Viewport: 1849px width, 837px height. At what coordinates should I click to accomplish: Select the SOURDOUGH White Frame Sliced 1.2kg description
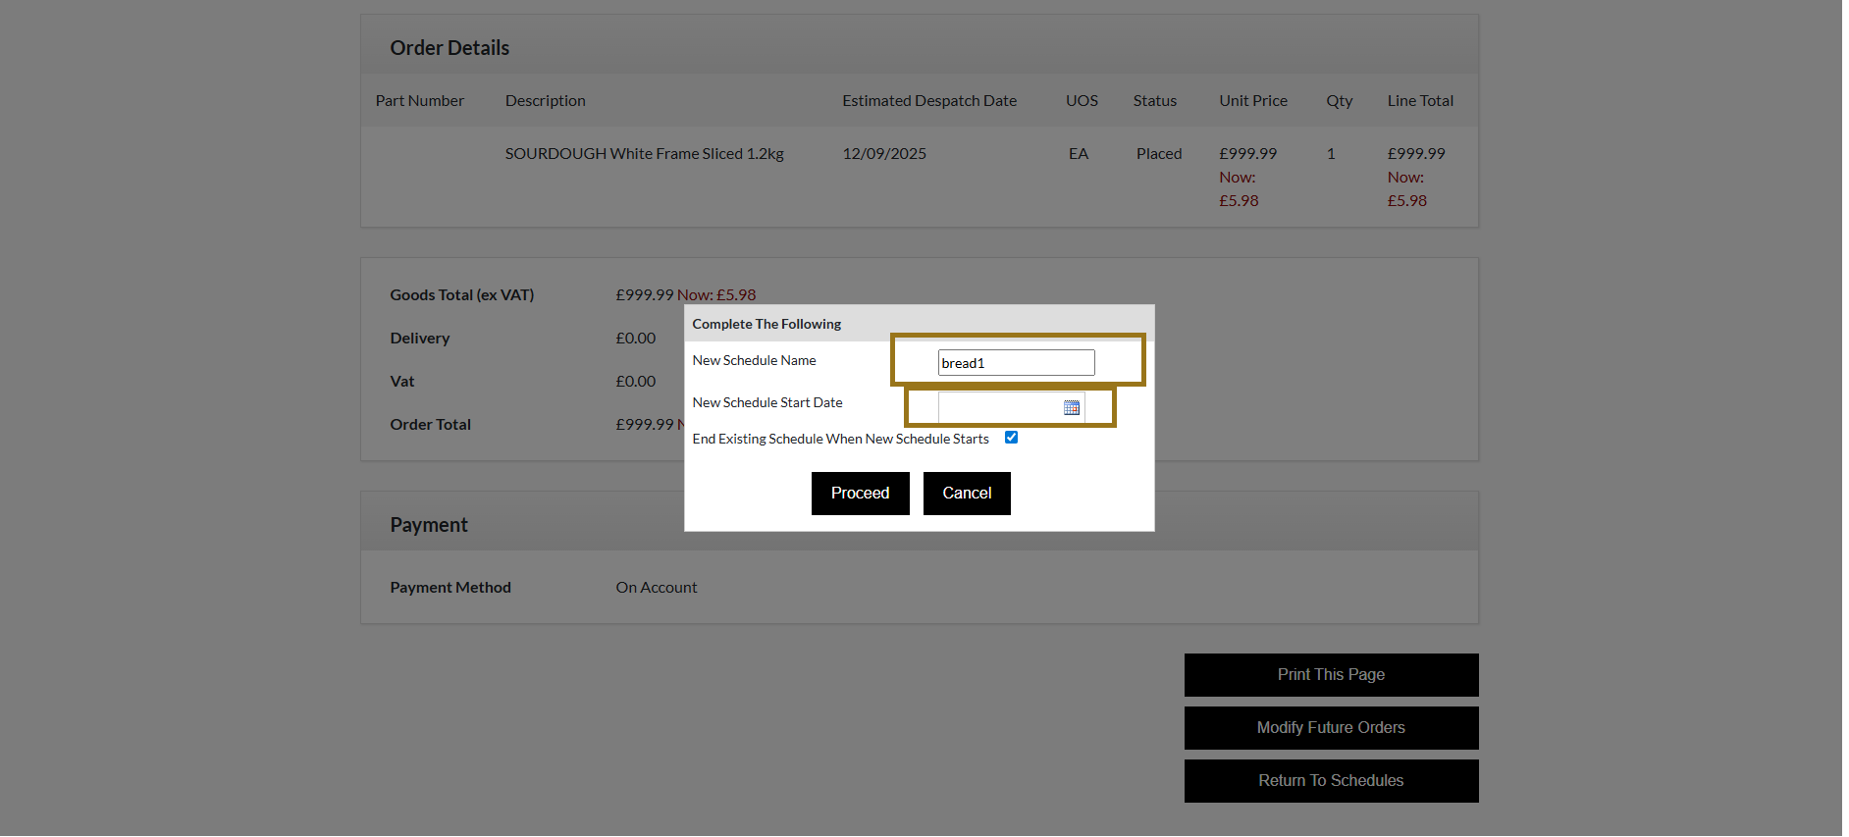(x=644, y=153)
